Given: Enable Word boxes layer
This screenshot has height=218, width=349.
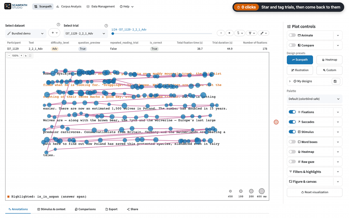Looking at the screenshot, I should coord(292,142).
